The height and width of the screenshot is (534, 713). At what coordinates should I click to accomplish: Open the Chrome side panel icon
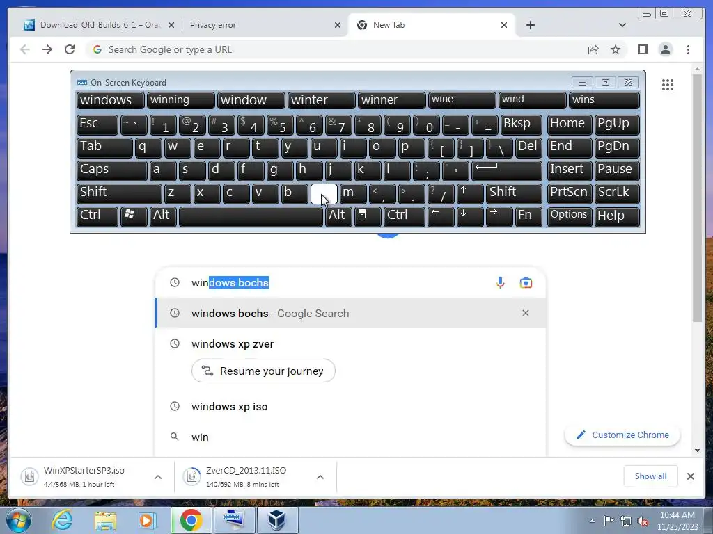643,49
